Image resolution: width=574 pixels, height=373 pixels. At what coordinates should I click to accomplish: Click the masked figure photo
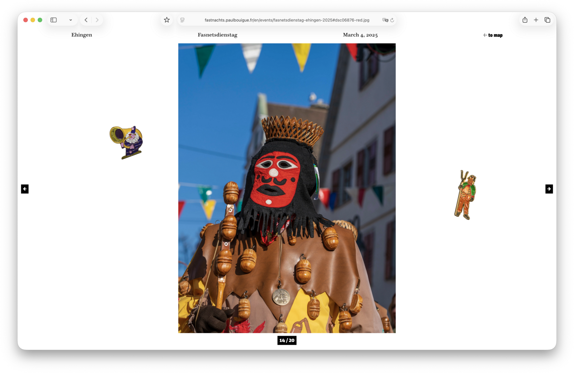[x=287, y=188]
